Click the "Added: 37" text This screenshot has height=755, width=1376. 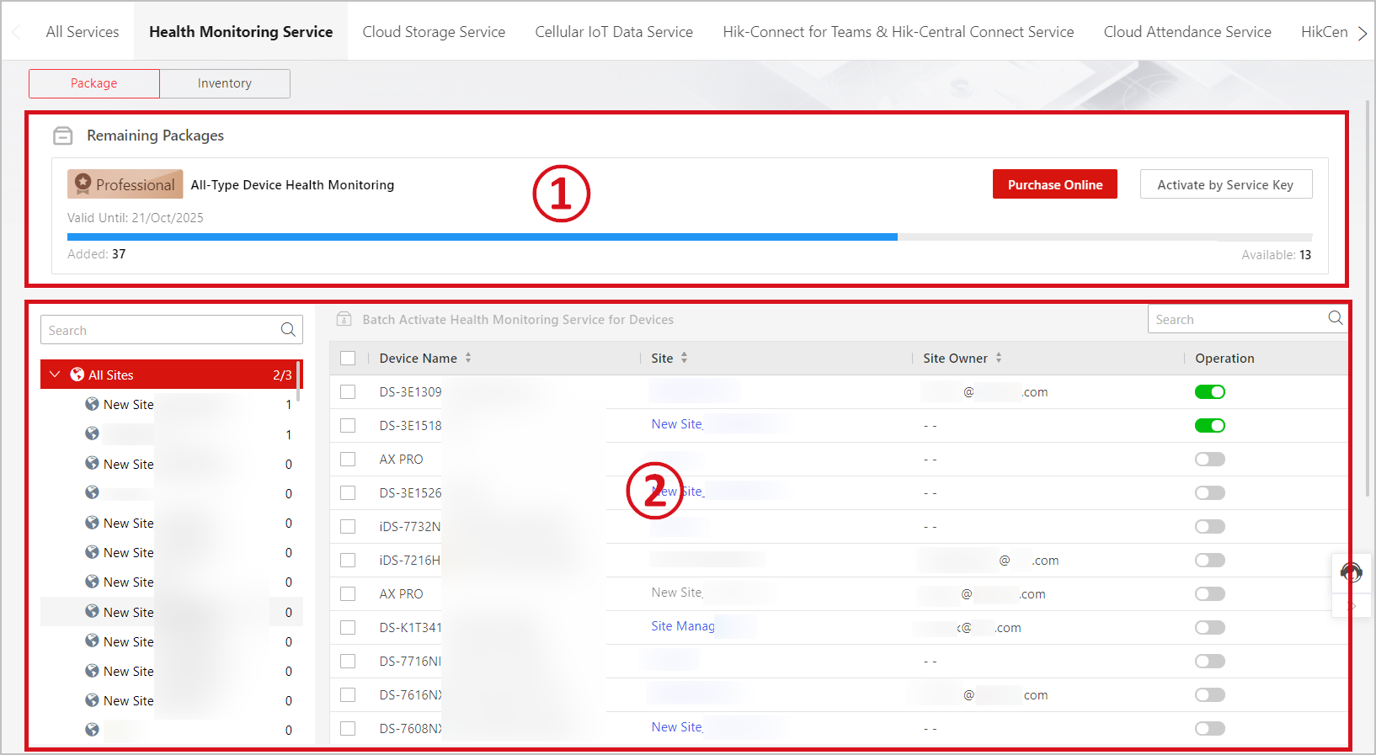(x=97, y=254)
